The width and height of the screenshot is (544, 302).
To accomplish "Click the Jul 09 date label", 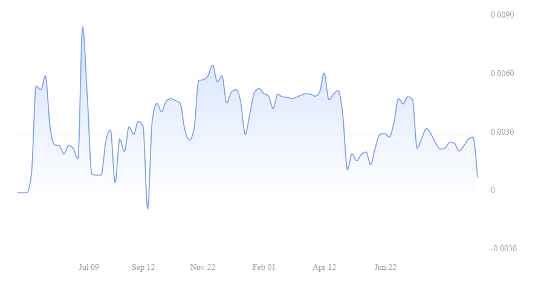I will (89, 268).
